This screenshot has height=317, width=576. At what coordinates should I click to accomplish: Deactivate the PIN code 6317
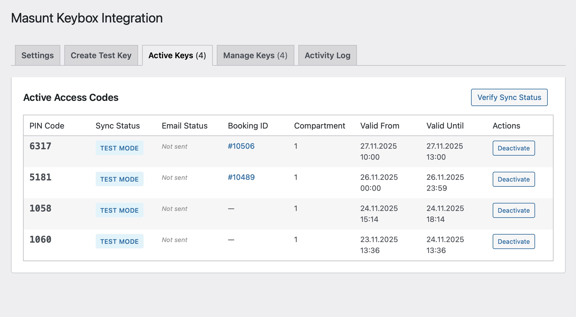click(513, 148)
